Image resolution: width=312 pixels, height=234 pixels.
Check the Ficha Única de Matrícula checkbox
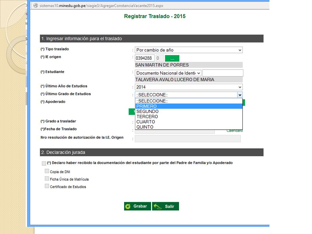[x=47, y=178]
